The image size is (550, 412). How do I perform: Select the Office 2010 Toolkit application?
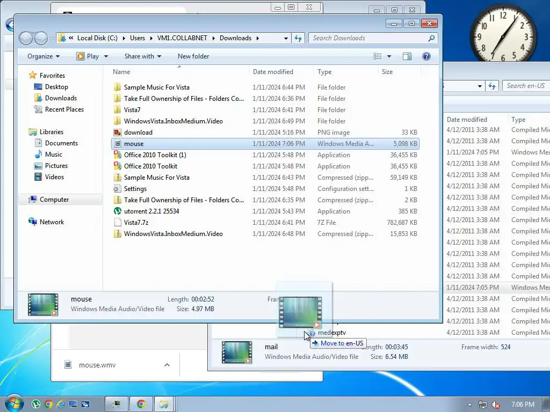(x=265, y=166)
